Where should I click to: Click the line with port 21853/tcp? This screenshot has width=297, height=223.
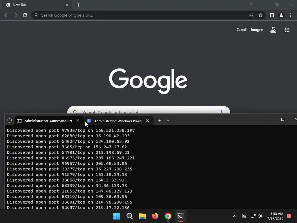[x=70, y=191]
